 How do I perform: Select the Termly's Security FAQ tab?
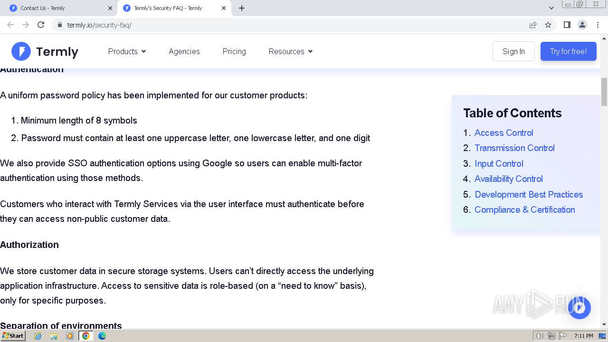tap(174, 8)
